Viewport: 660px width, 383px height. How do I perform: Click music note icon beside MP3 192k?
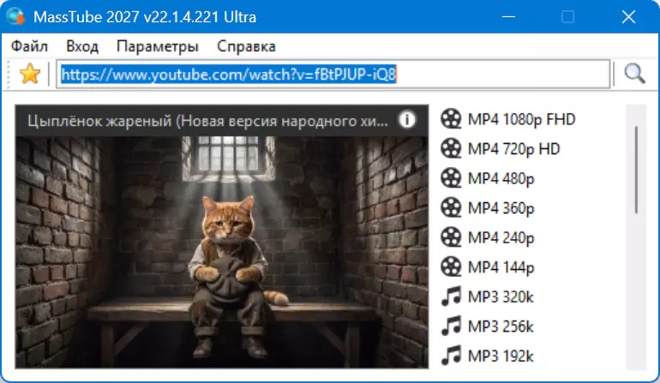[451, 356]
